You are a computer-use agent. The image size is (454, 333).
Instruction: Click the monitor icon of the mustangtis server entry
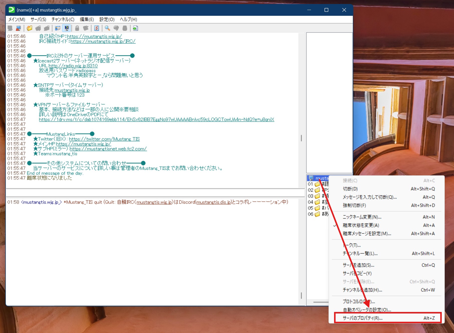311,178
